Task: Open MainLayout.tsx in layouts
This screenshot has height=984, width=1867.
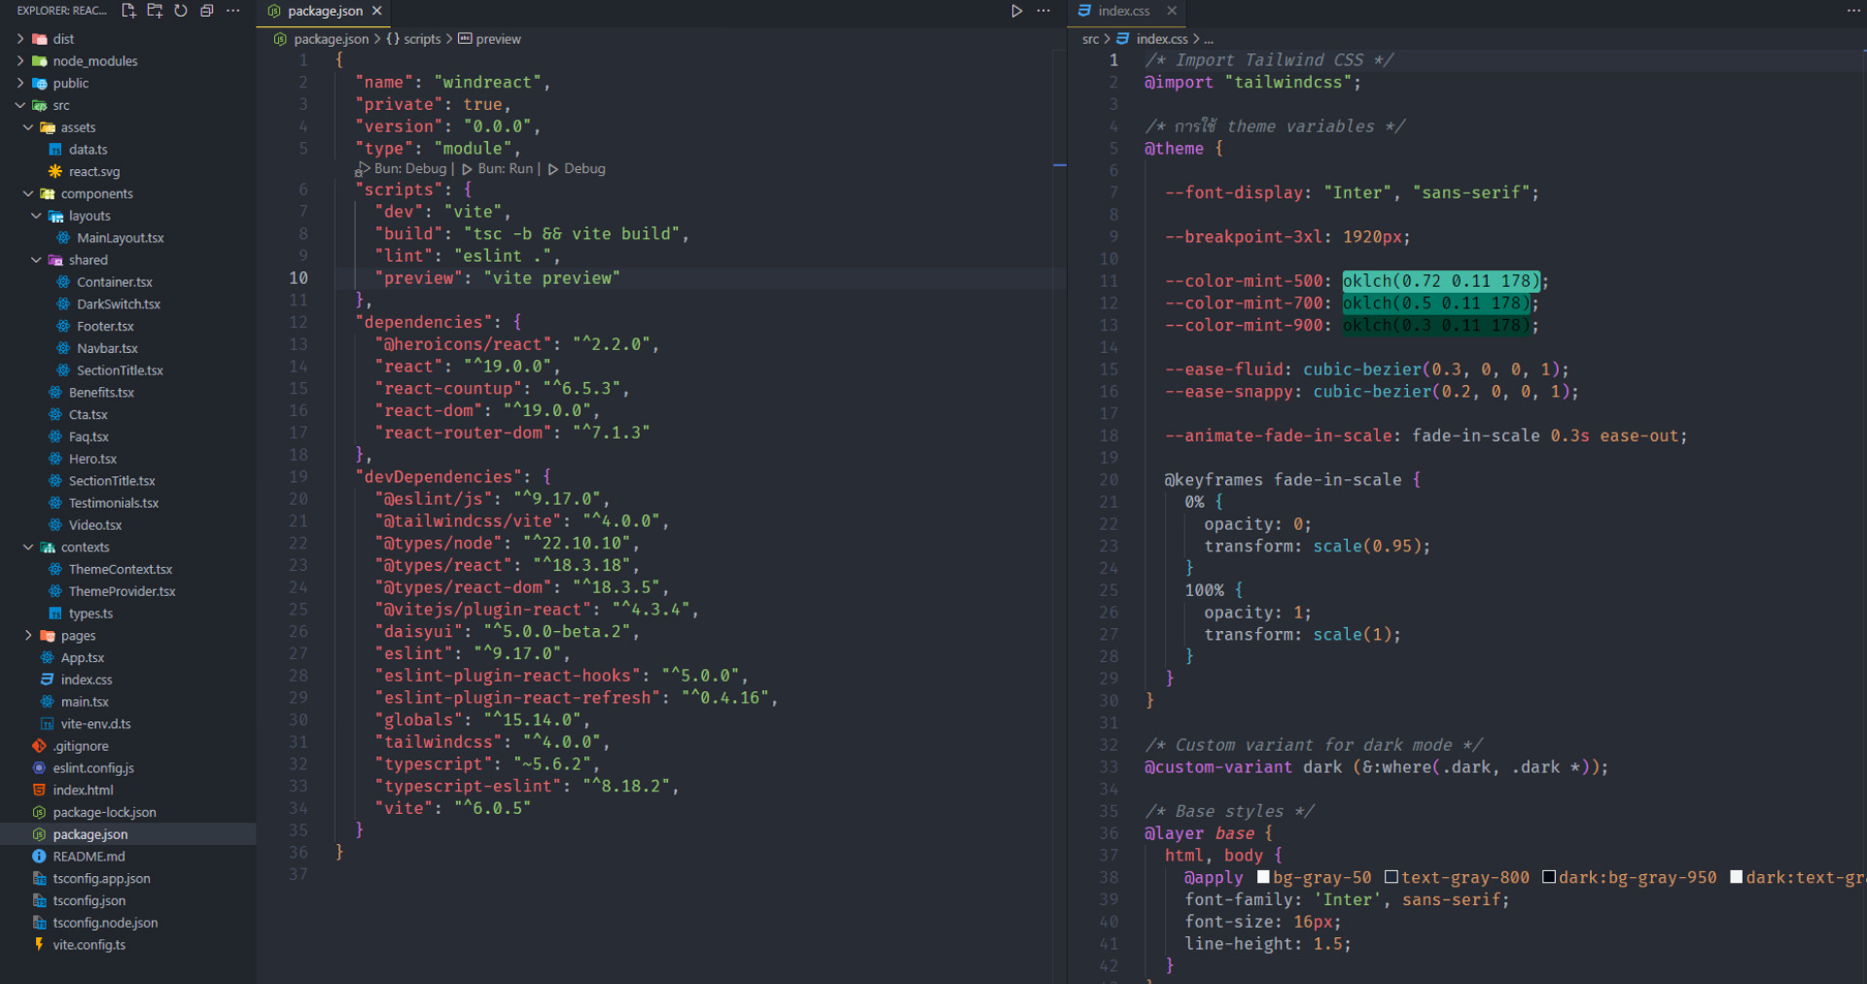Action: (x=120, y=238)
